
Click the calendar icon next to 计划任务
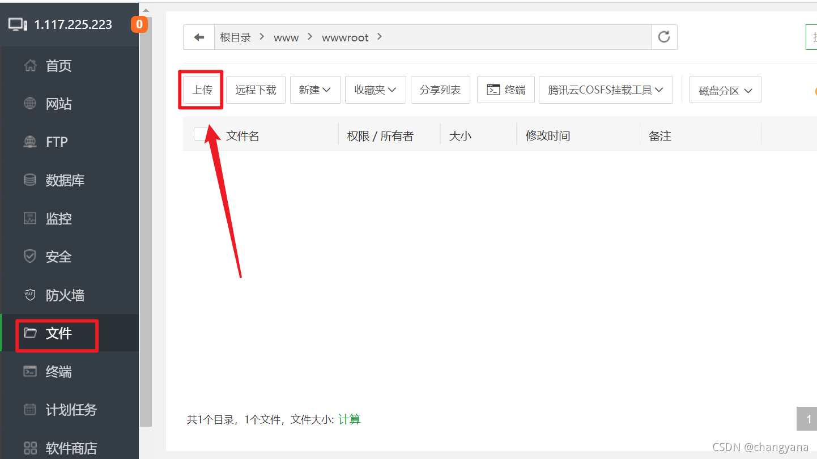pos(30,409)
